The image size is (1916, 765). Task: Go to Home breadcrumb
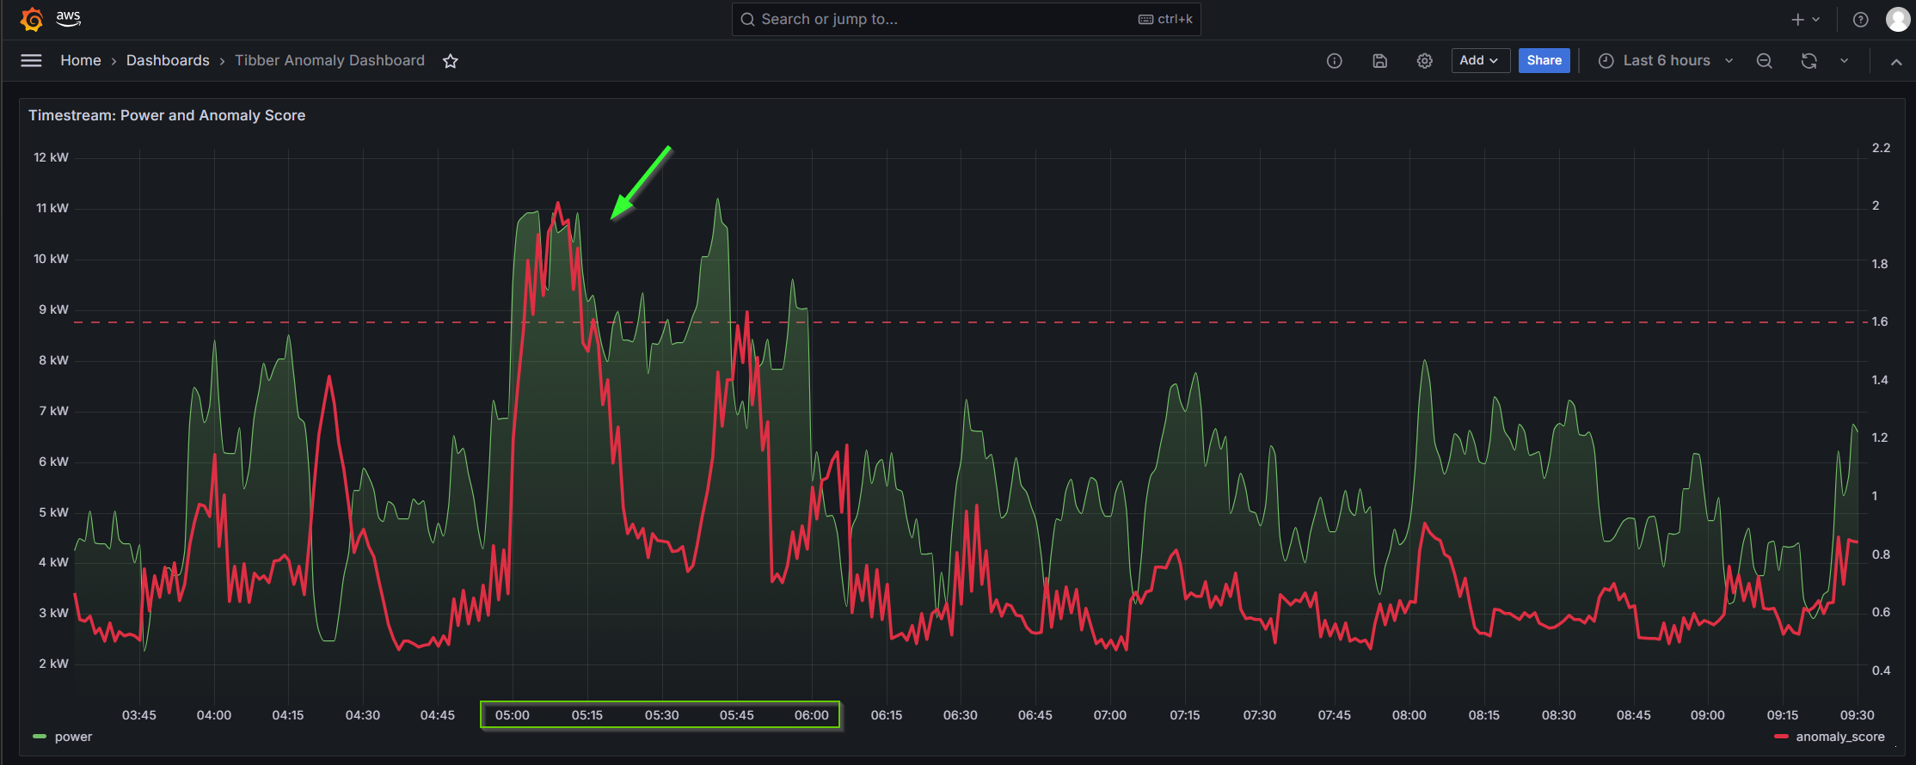point(81,60)
